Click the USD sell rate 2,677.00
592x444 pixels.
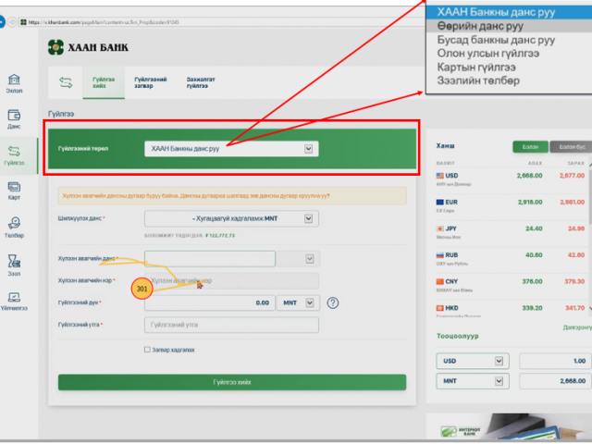(x=572, y=176)
